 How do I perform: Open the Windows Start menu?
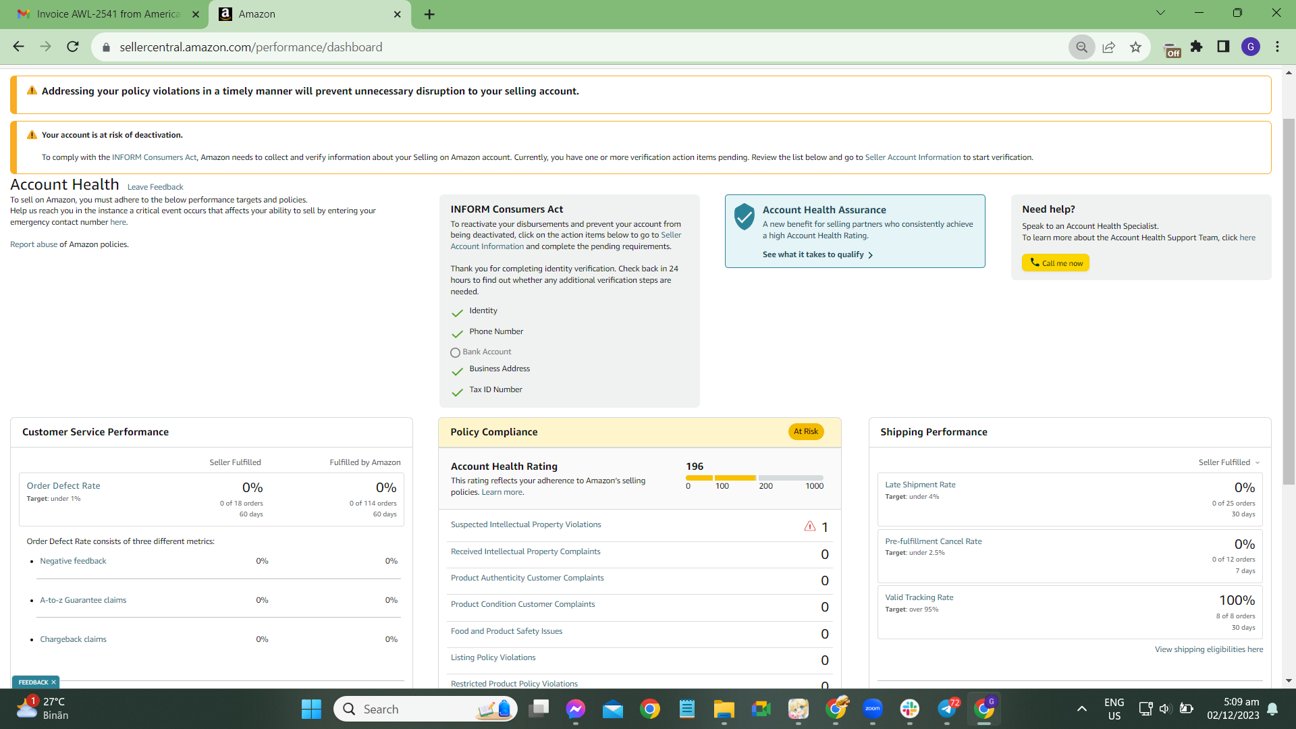coord(311,709)
